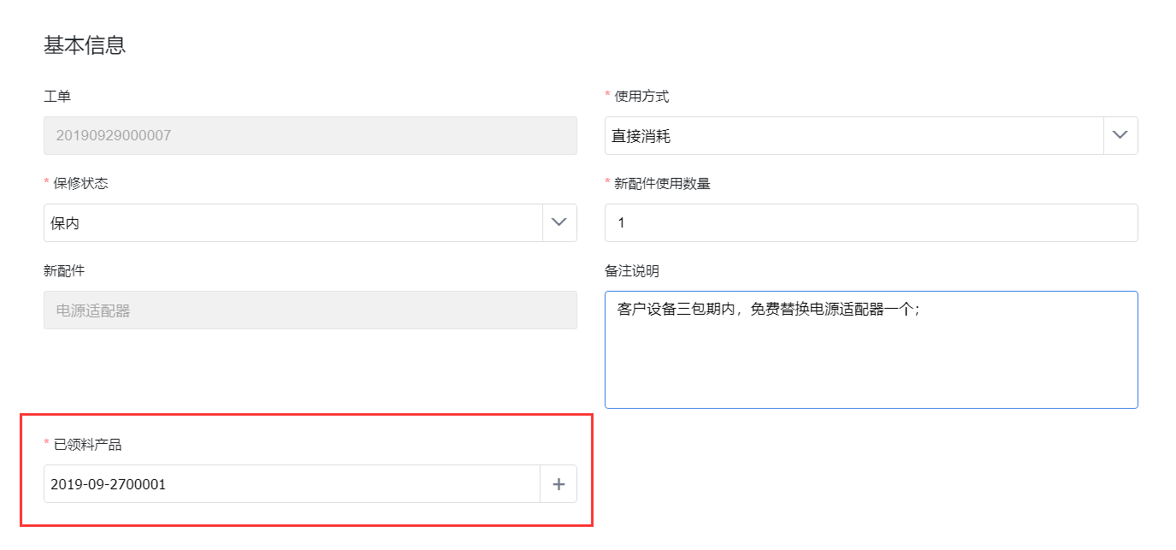1176x550 pixels.
Task: Click the 使用方式 field label
Action: [641, 97]
